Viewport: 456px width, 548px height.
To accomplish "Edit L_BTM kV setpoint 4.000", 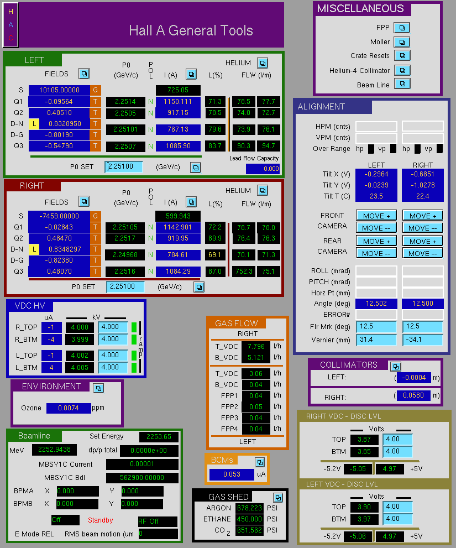I will click(113, 368).
